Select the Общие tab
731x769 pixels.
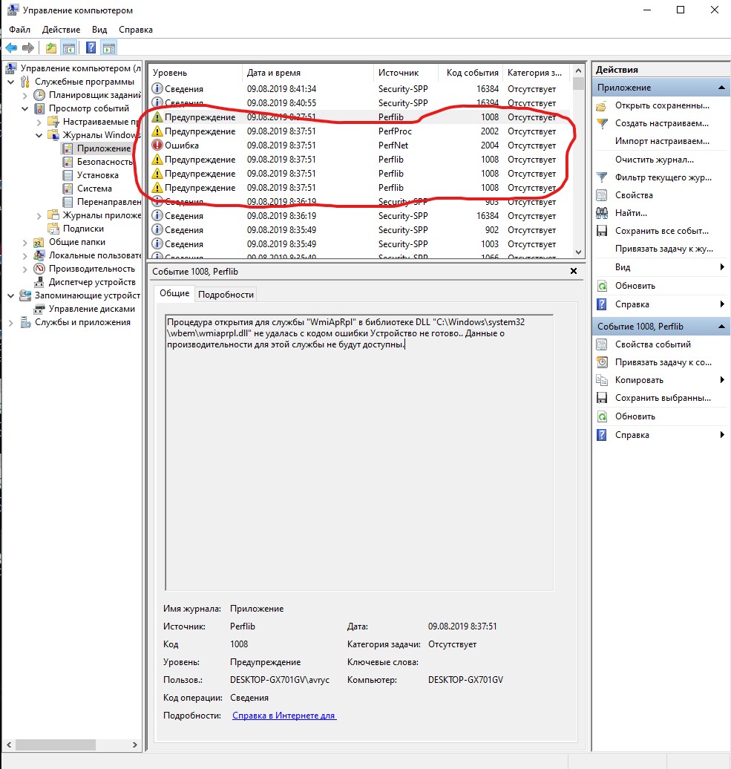click(174, 293)
